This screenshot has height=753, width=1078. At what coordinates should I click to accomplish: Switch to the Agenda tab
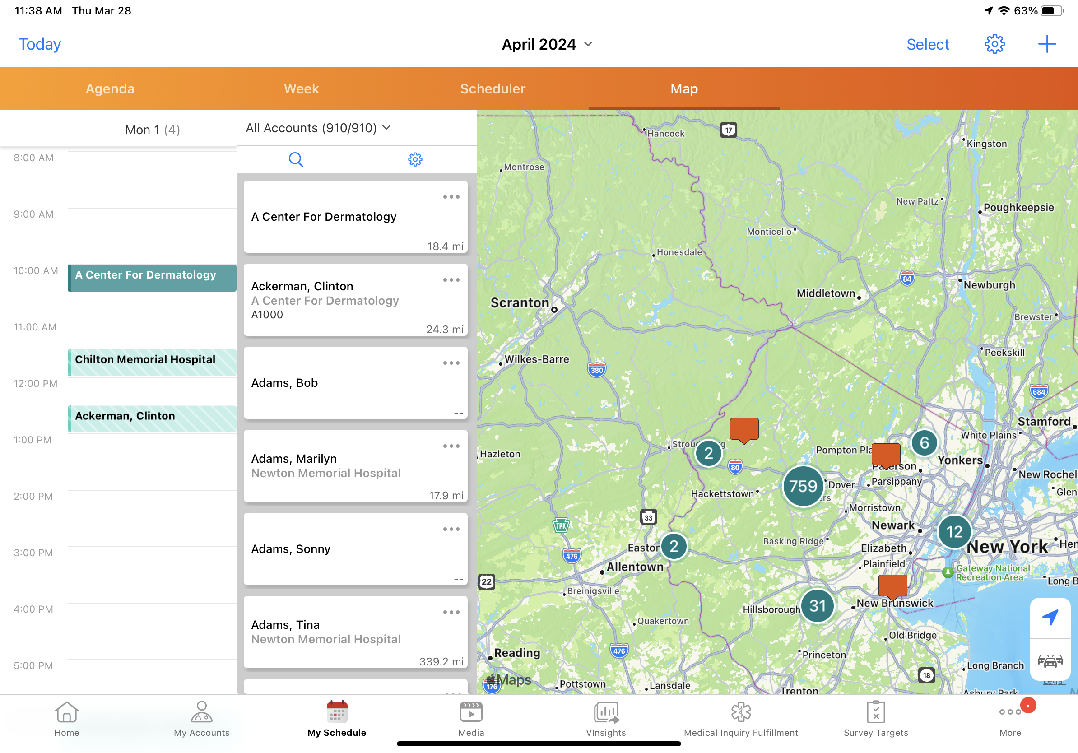point(110,89)
